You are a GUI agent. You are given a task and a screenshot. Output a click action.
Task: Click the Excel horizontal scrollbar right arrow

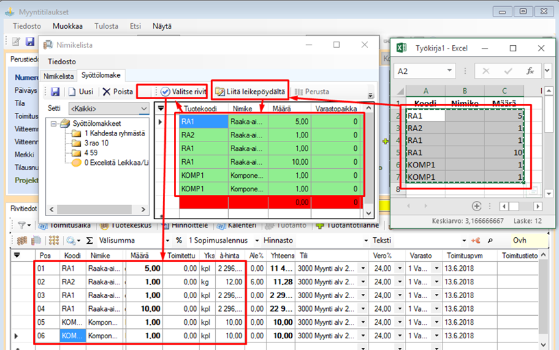[x=538, y=206]
